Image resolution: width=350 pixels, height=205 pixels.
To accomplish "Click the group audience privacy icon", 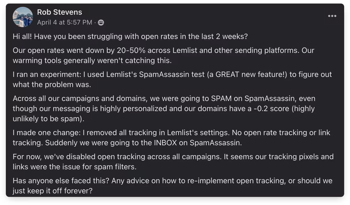I will [x=101, y=23].
